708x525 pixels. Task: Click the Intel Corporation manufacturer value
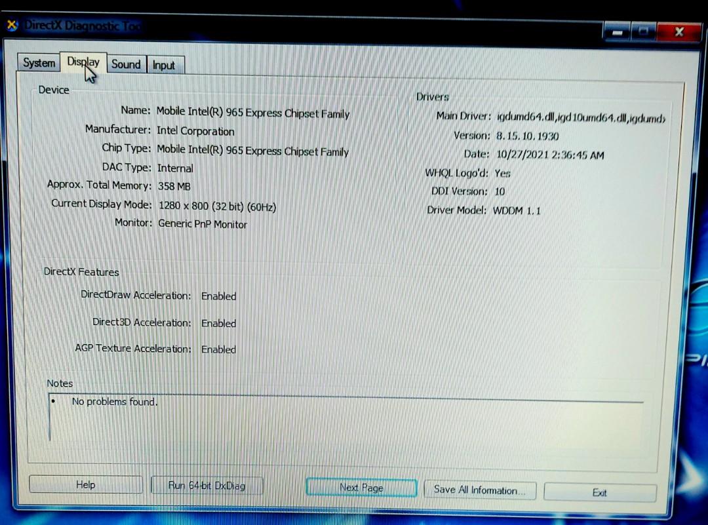coord(195,131)
